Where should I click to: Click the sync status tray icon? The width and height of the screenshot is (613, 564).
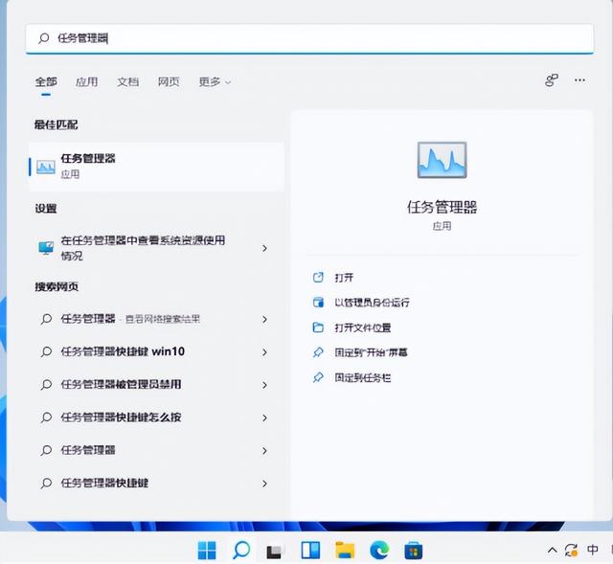coord(571,551)
